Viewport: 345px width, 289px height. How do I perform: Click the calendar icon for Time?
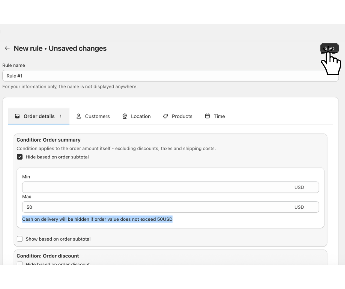[207, 116]
